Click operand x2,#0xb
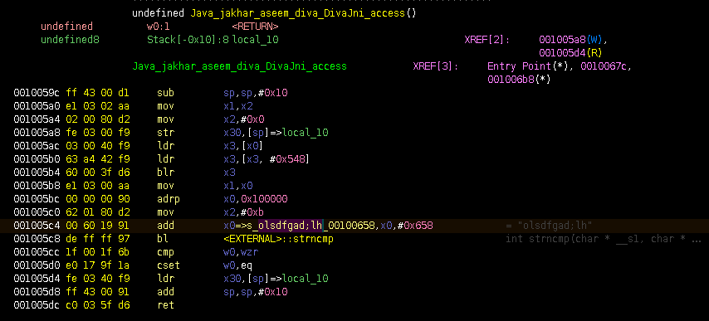Image resolution: width=709 pixels, height=321 pixels. pyautogui.click(x=244, y=212)
